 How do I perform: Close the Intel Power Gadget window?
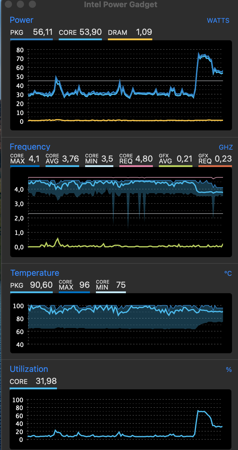tap(9, 4)
